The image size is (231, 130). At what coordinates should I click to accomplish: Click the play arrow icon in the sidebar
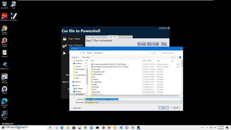coord(64,53)
